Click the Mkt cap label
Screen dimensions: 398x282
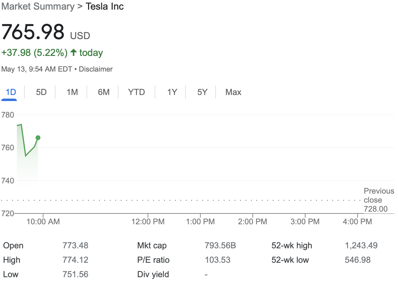point(152,245)
